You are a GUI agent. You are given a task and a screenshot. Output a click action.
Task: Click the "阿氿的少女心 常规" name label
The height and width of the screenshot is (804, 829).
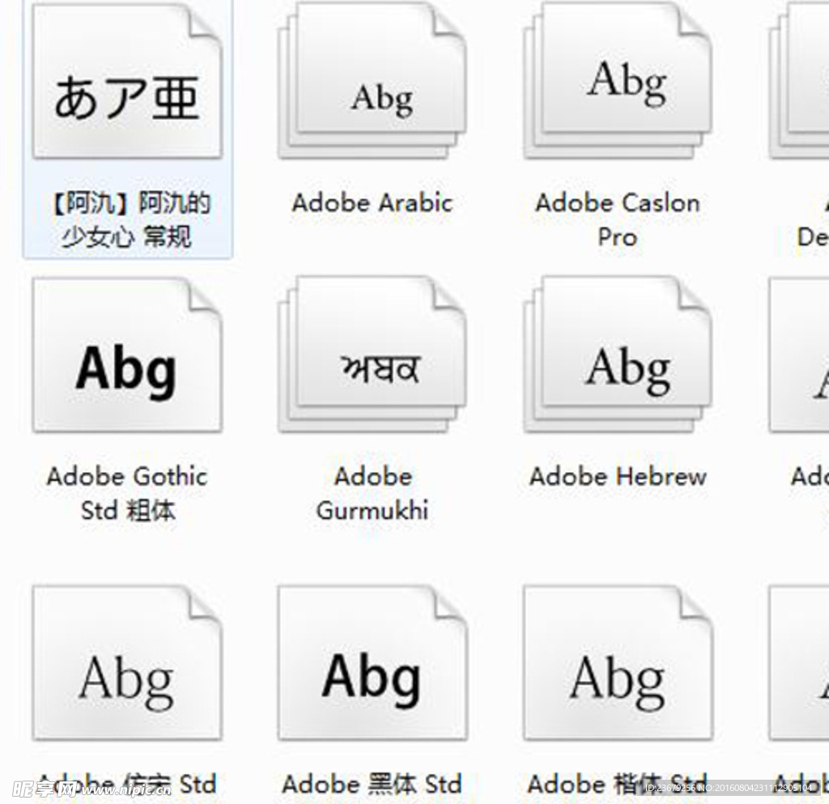pyautogui.click(x=127, y=219)
